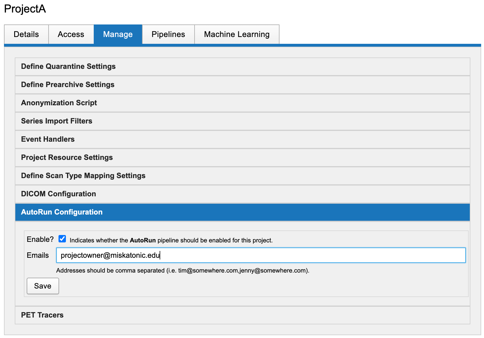The height and width of the screenshot is (338, 484).
Task: Expand the PET Tracers section
Action: point(42,315)
